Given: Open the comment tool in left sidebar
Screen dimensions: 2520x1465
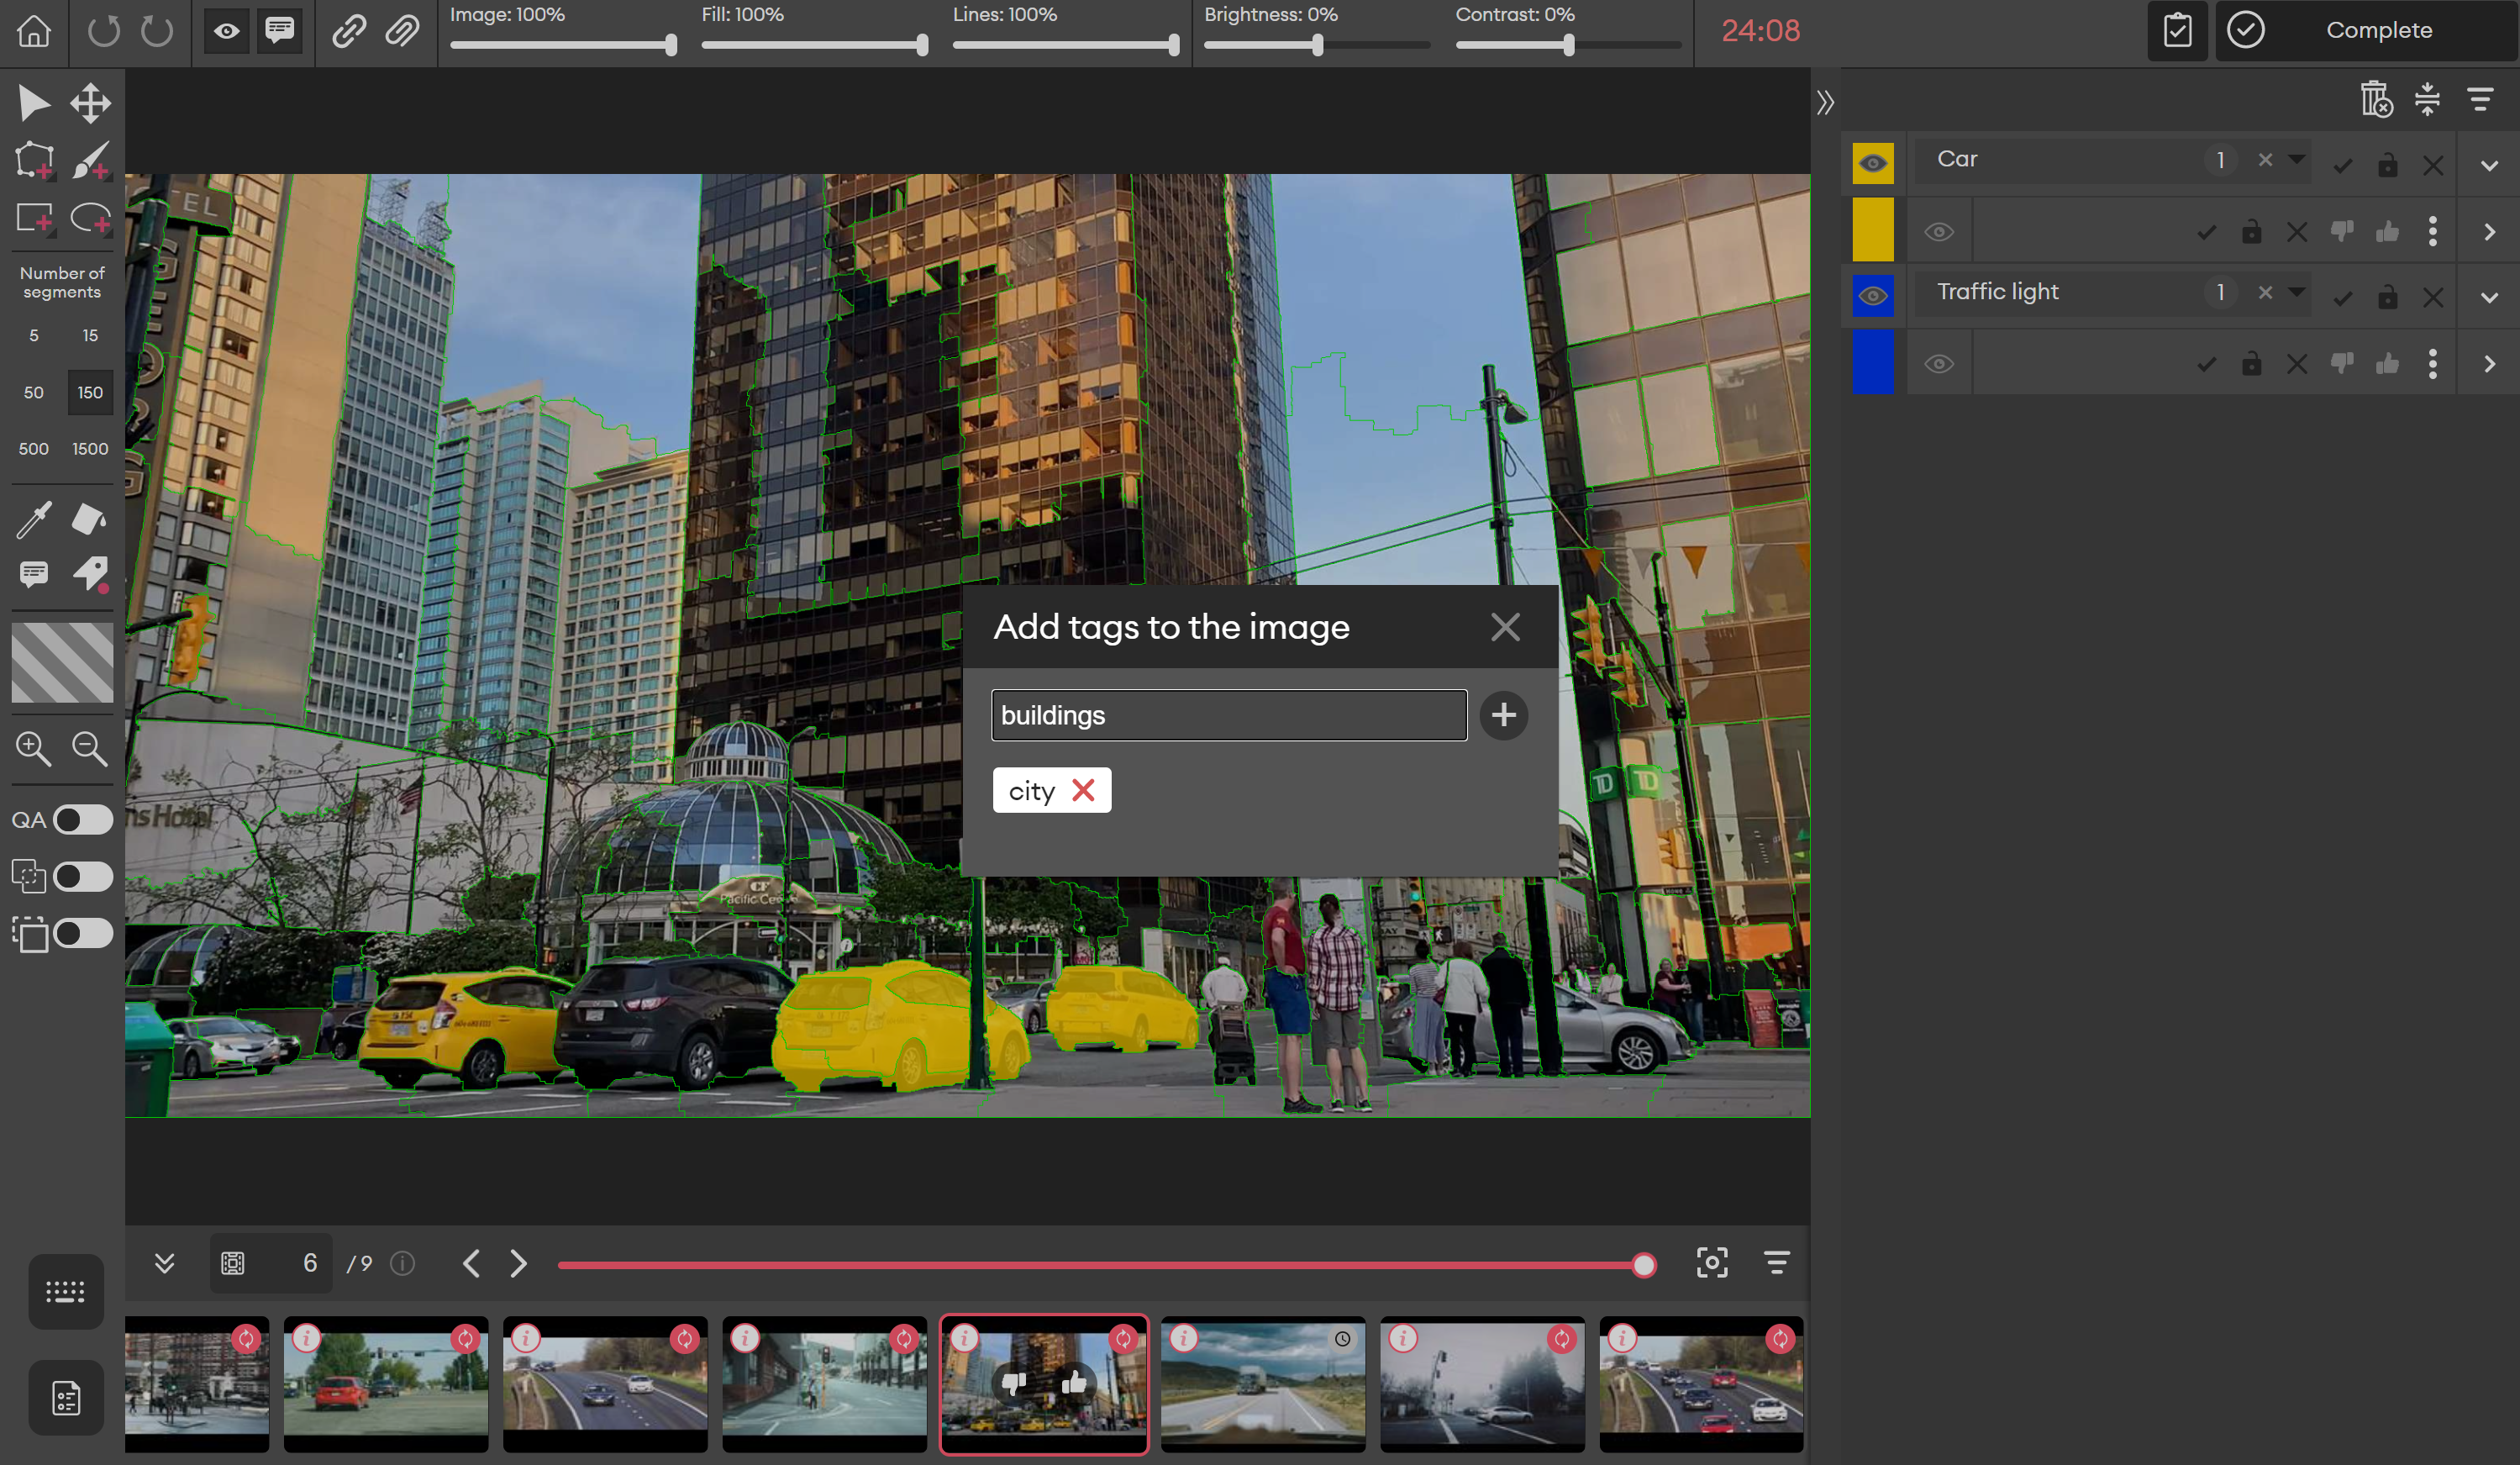Looking at the screenshot, I should coord(34,574).
